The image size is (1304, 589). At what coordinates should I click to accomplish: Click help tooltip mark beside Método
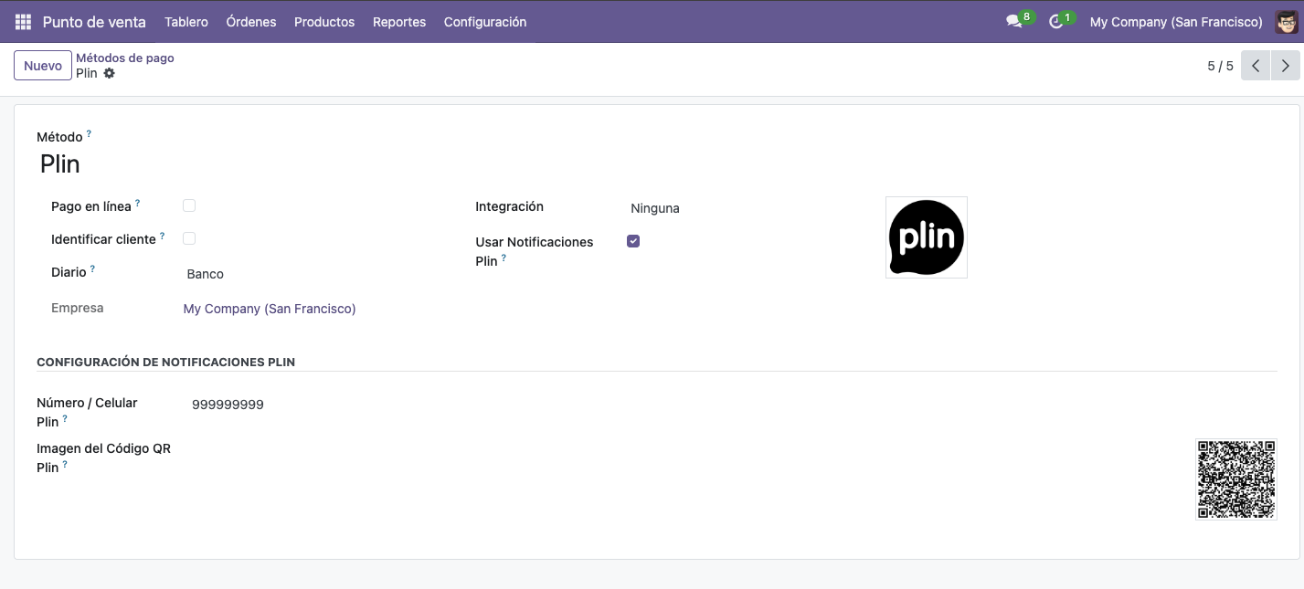pos(89,134)
